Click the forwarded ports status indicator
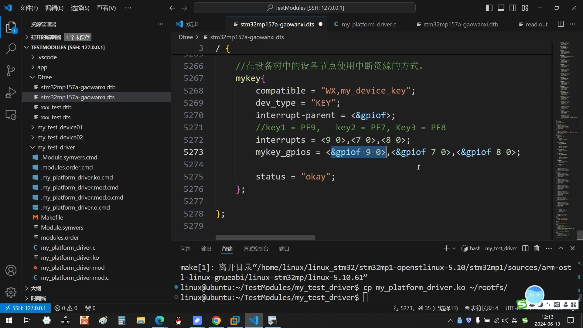583x328 pixels. pos(90,308)
